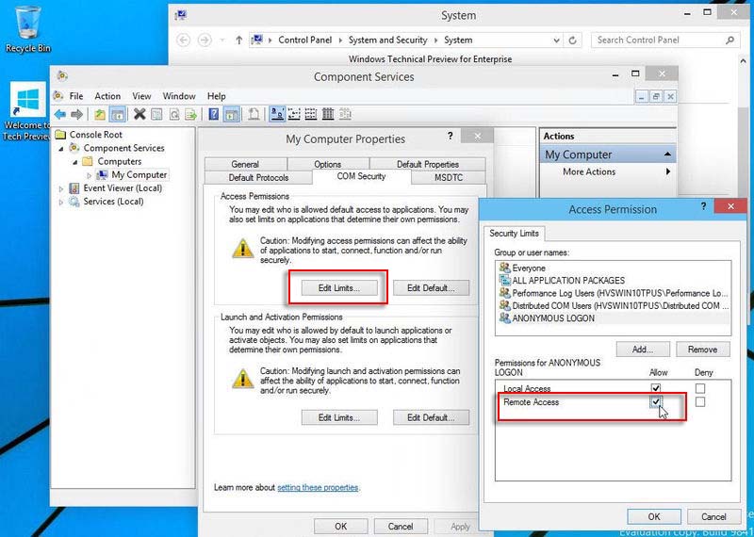Select the Security Limits tab

point(514,233)
